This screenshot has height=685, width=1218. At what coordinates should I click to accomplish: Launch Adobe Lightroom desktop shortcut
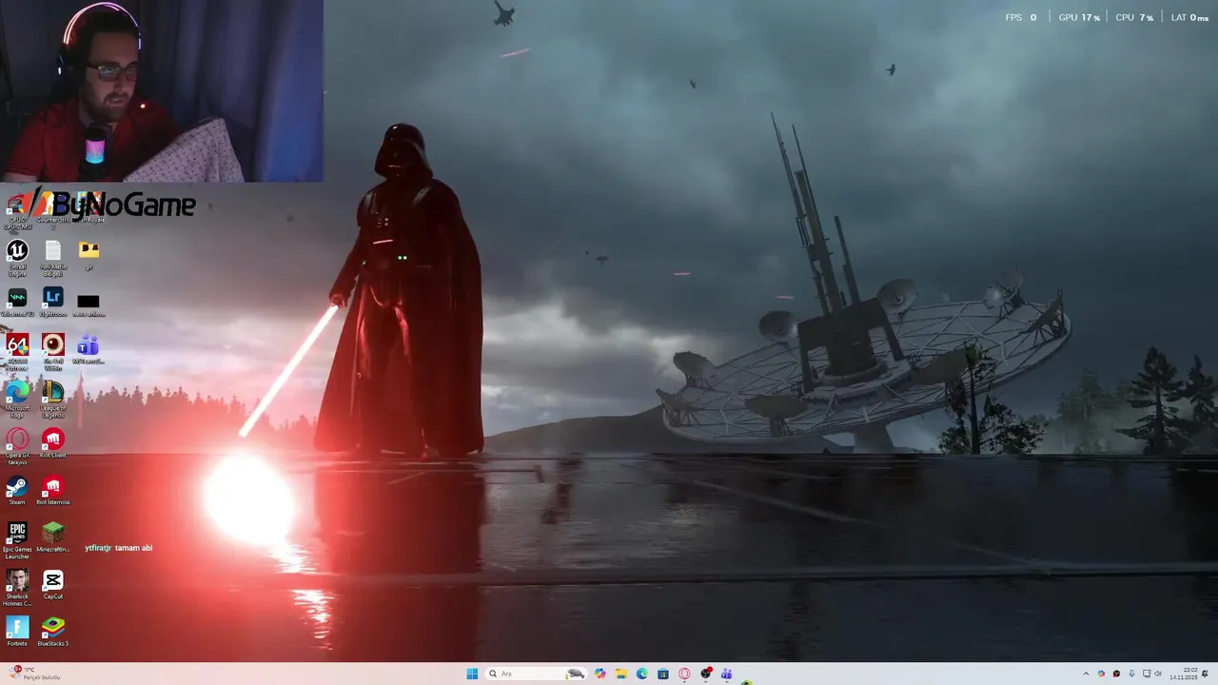tap(53, 303)
